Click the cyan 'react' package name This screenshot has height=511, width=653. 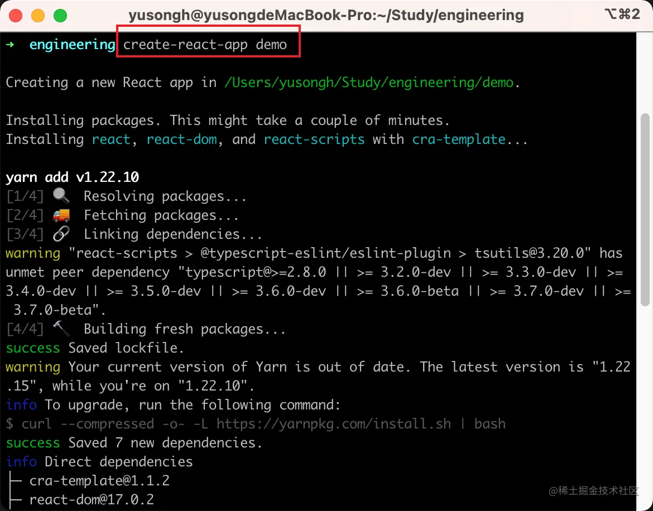click(111, 139)
